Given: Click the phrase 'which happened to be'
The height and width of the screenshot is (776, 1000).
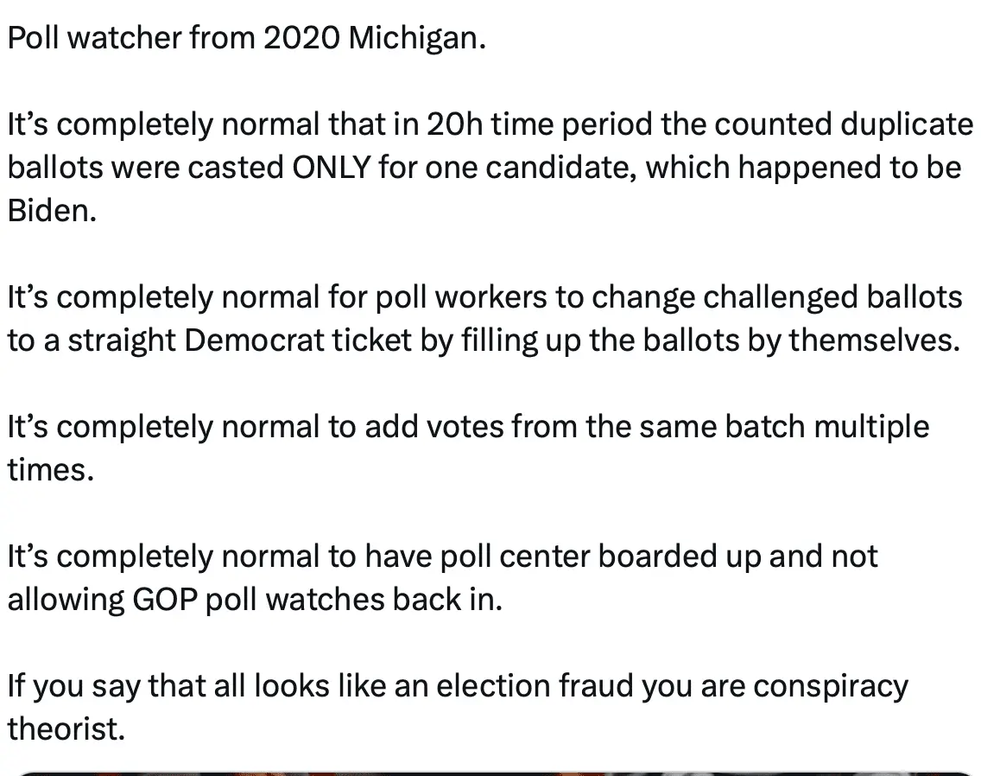Looking at the screenshot, I should click(803, 168).
